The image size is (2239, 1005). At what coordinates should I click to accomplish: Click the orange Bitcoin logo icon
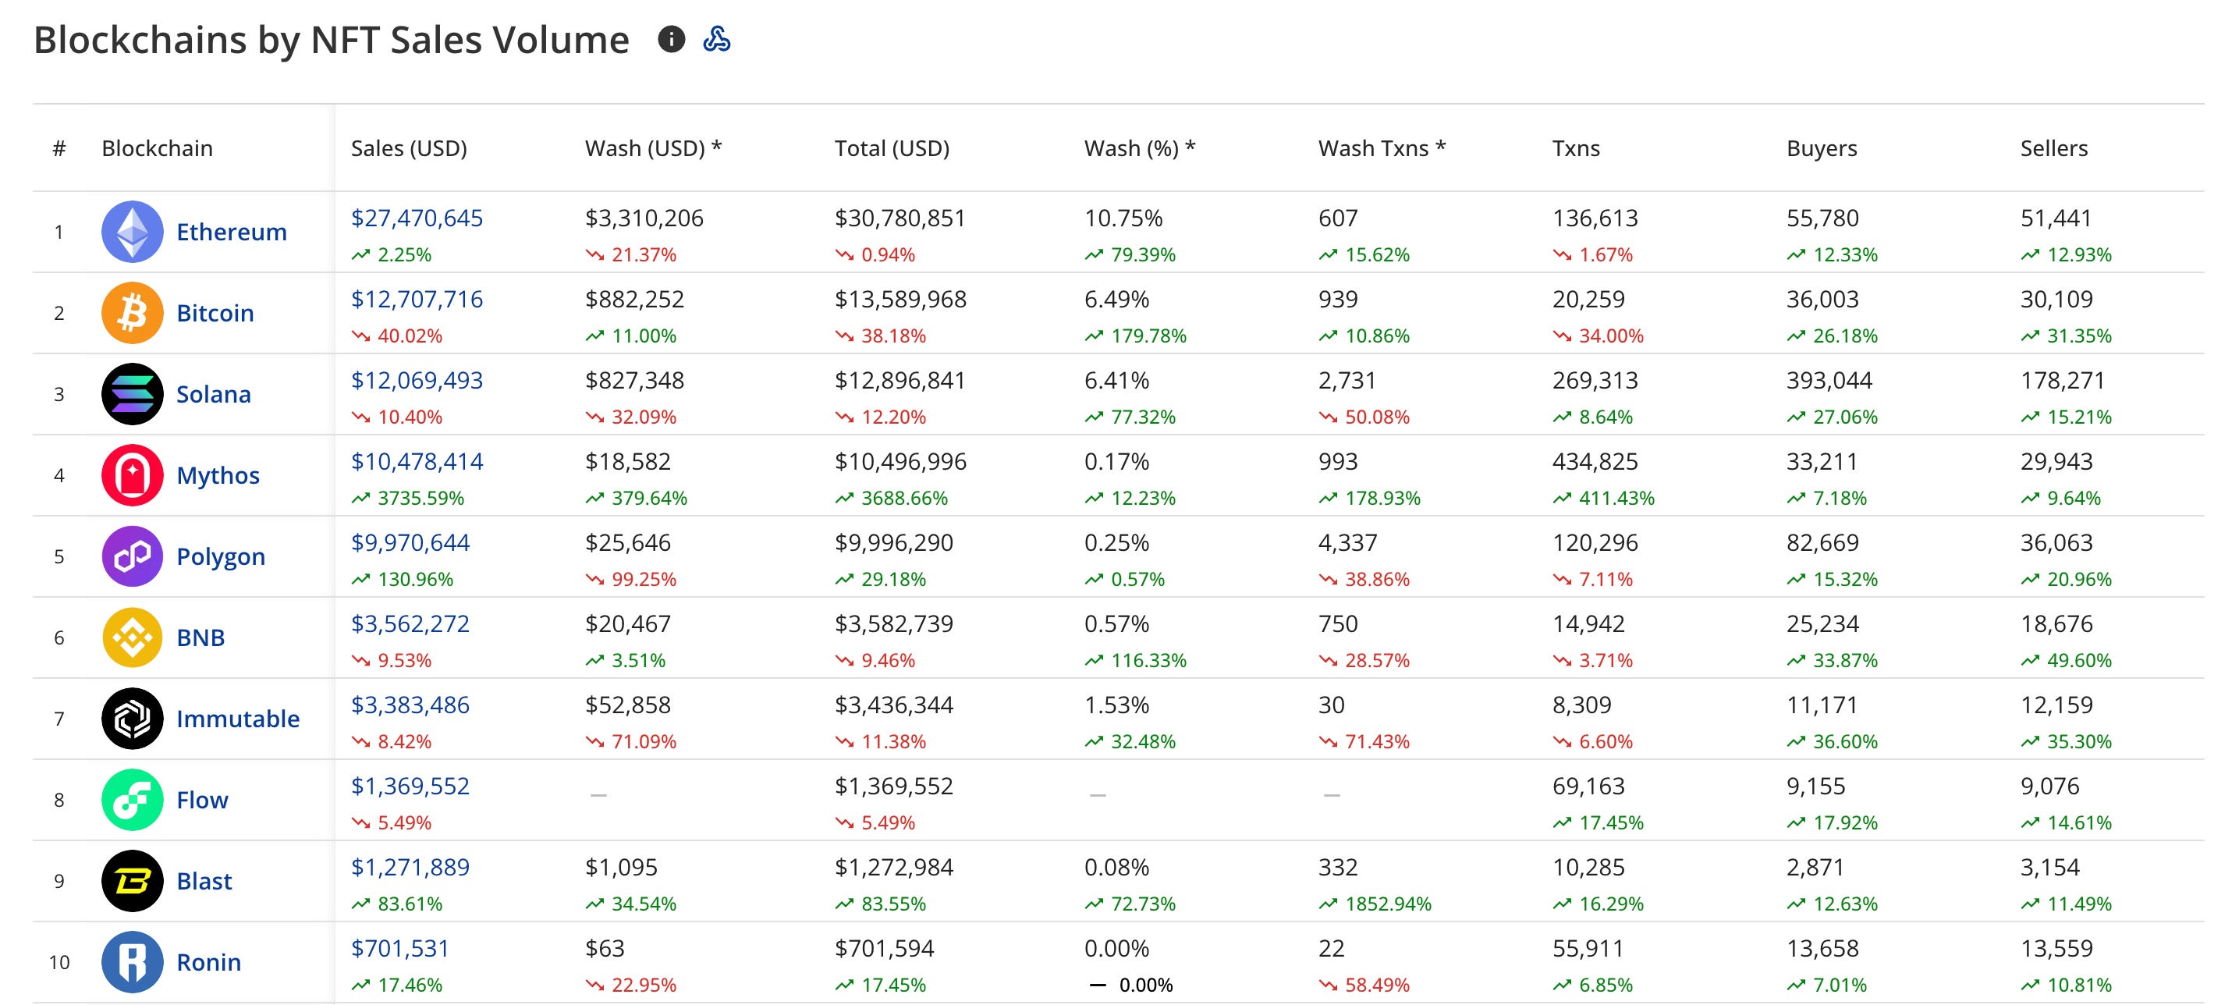coord(132,313)
